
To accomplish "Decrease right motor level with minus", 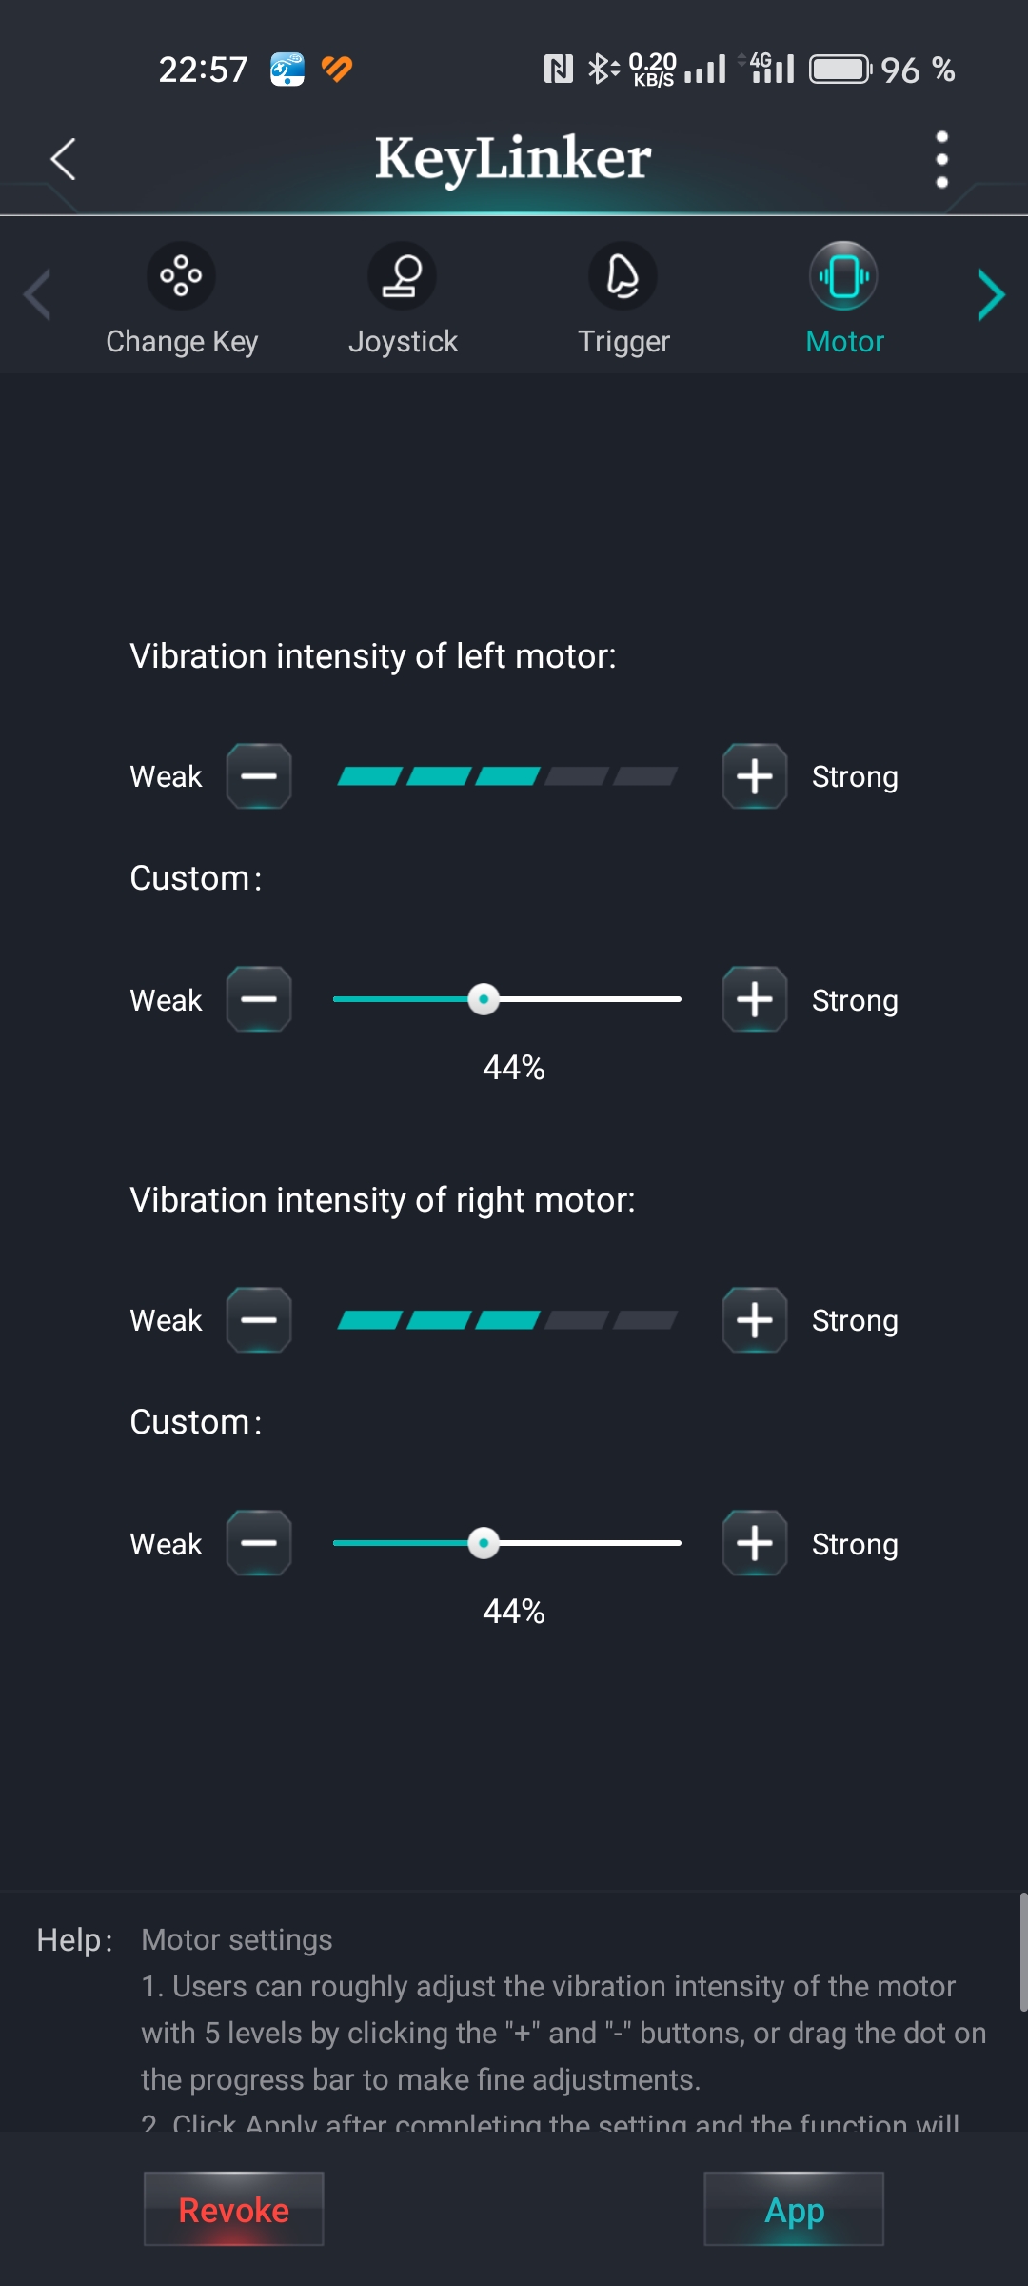I will [x=259, y=1320].
